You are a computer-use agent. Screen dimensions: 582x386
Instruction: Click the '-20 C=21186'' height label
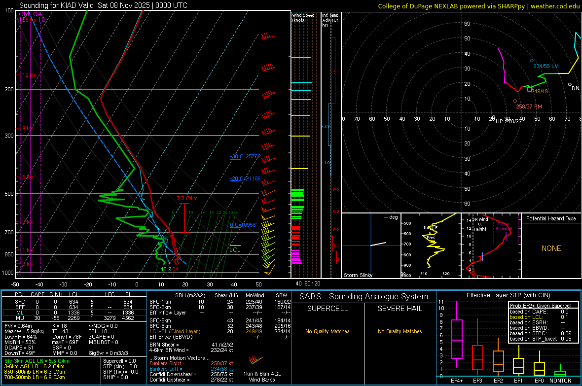[246, 178]
